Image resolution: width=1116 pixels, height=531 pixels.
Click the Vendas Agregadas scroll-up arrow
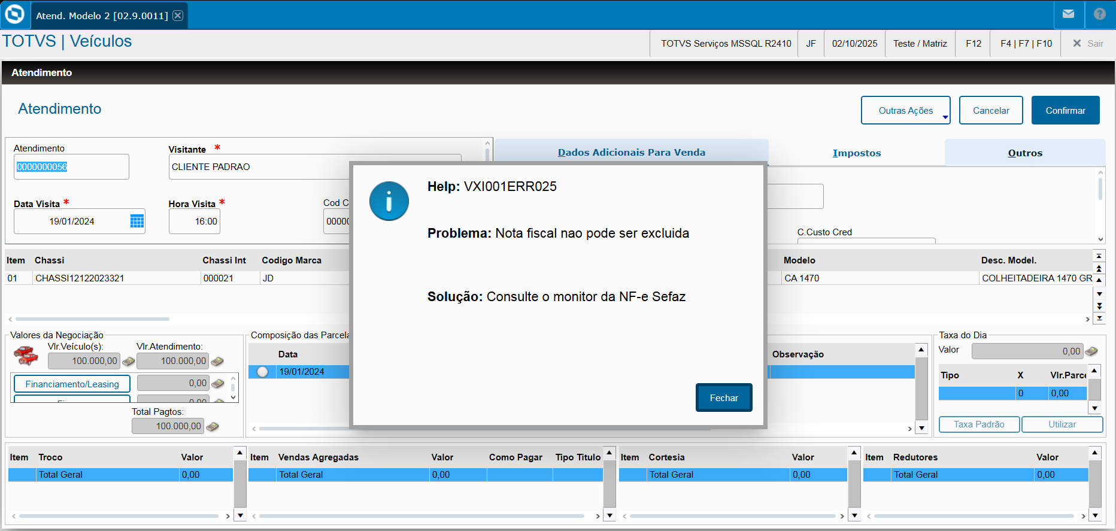(609, 453)
